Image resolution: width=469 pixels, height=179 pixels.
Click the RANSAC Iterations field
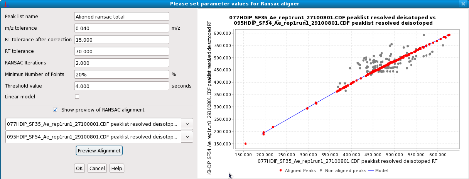point(121,62)
